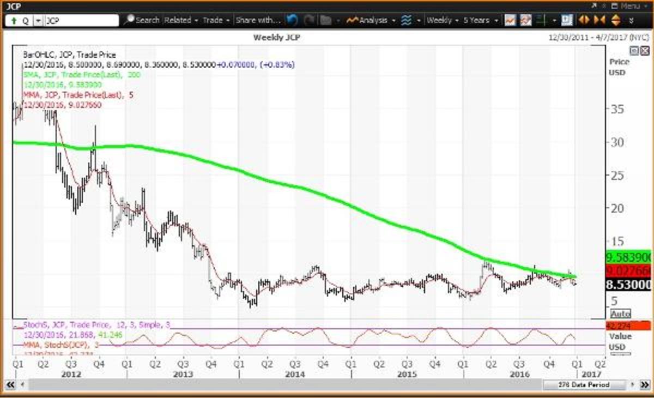The image size is (654, 398).
Task: Click the chart with pencil annotation icon
Action: click(x=525, y=21)
